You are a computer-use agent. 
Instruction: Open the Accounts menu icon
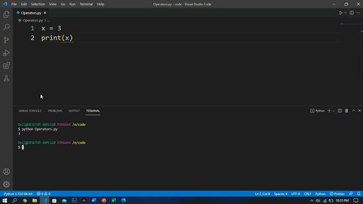tap(6, 172)
